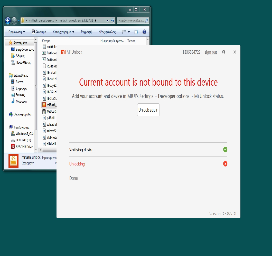This screenshot has height=256, width=272.
Task: Select the libcef.dll file
Action: [x=49, y=73]
